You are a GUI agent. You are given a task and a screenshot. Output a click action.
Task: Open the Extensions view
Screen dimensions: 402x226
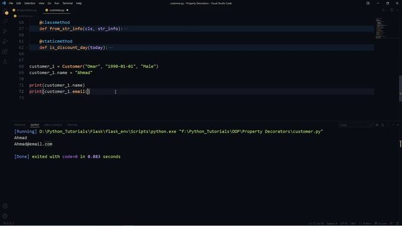(x=5, y=51)
